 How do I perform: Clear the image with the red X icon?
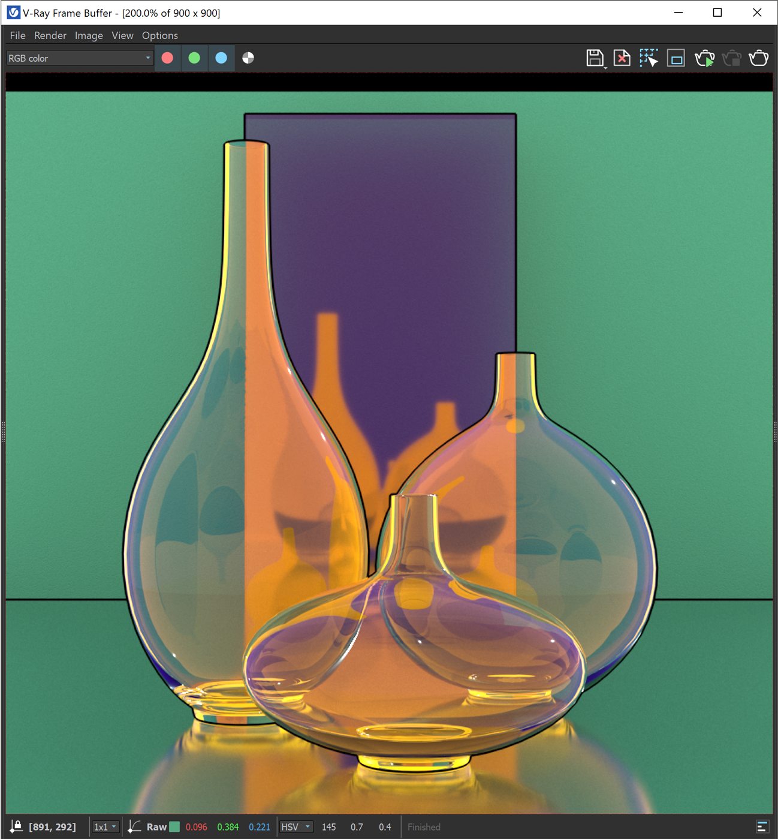point(622,58)
